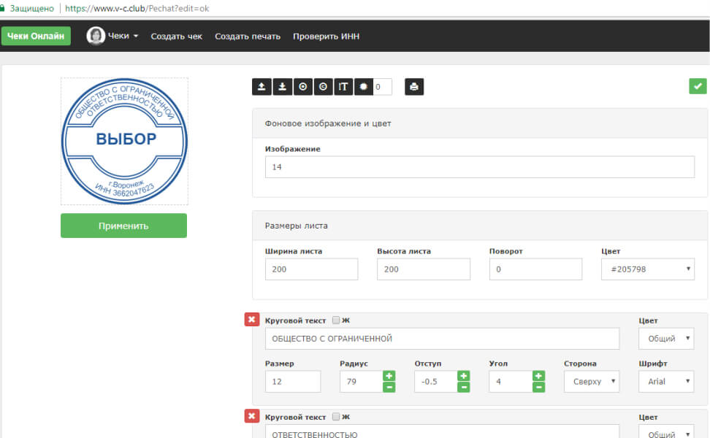
Task: Click the circular text icon in the toolbar
Action: pyautogui.click(x=323, y=87)
